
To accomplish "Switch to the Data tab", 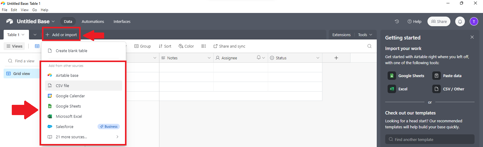I will pos(68,21).
